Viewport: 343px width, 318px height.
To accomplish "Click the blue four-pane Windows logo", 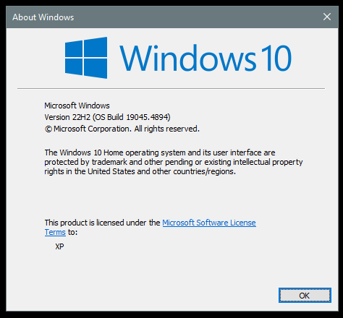I will click(x=86, y=58).
